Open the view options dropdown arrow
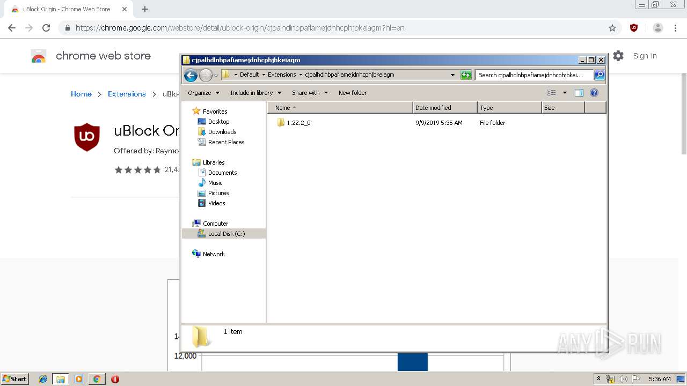Viewport: 687px width, 386px height. (565, 93)
